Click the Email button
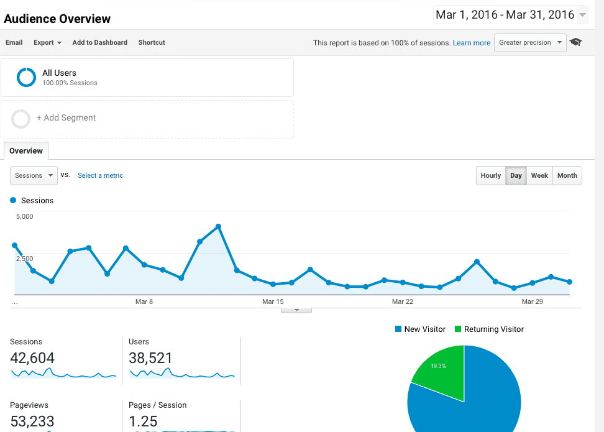The image size is (604, 432). coord(14,42)
